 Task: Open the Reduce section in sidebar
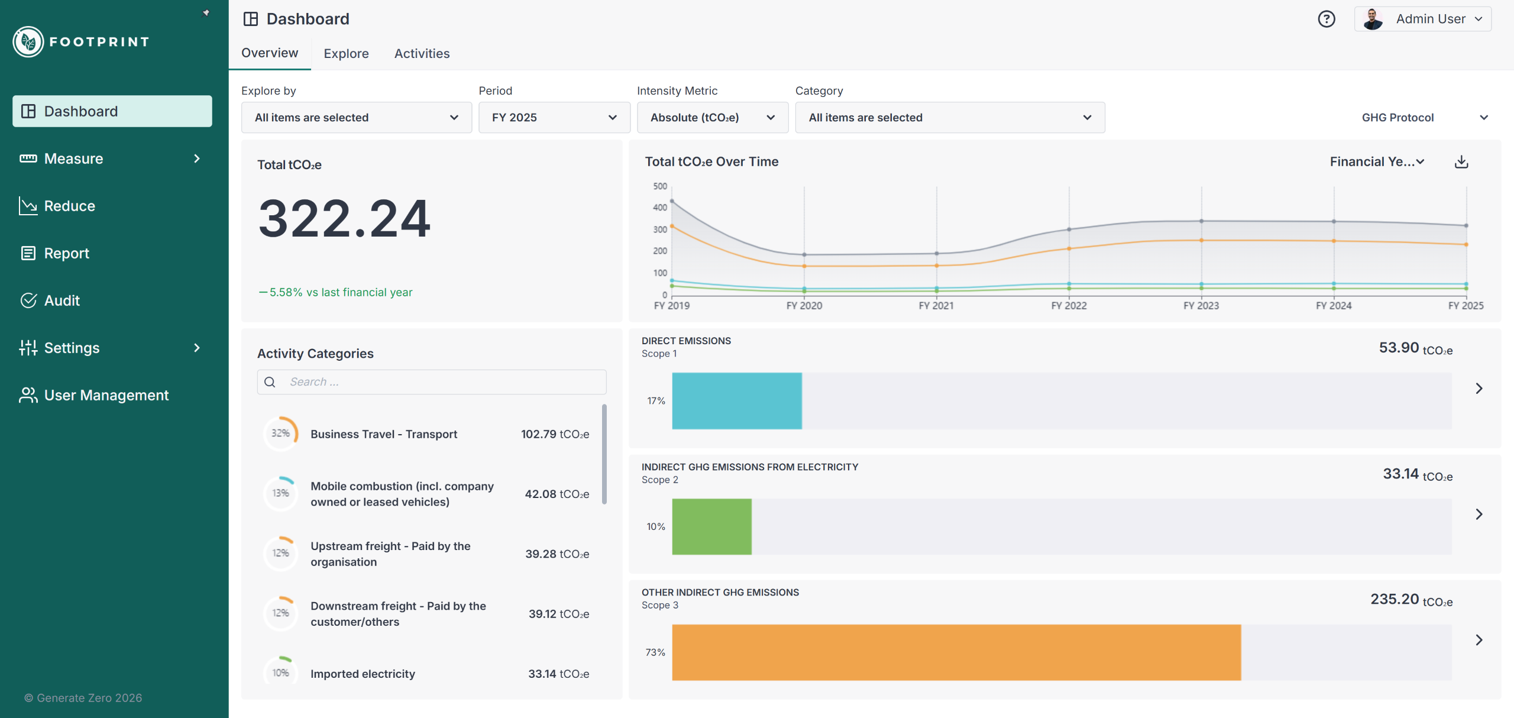[x=69, y=206]
